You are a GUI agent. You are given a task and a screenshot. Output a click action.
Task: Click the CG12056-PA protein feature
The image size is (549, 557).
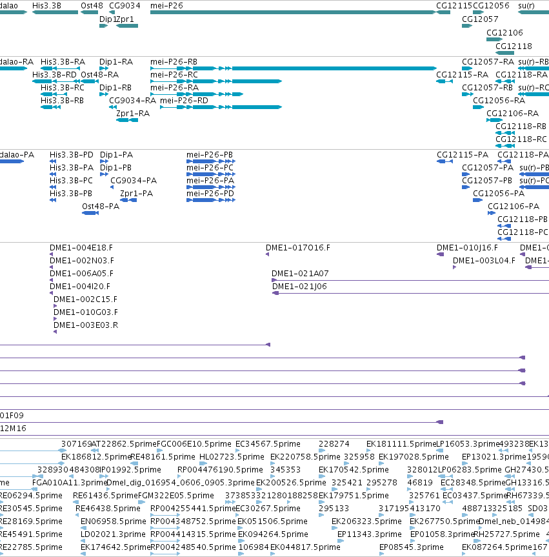477,200
